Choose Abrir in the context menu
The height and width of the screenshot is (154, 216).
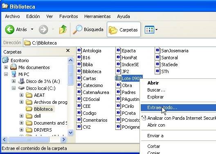[153, 83]
